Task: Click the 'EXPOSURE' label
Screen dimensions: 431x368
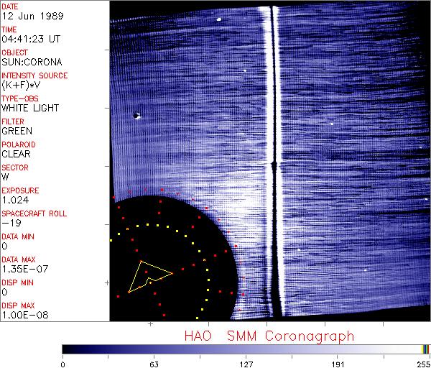Action: click(x=20, y=190)
